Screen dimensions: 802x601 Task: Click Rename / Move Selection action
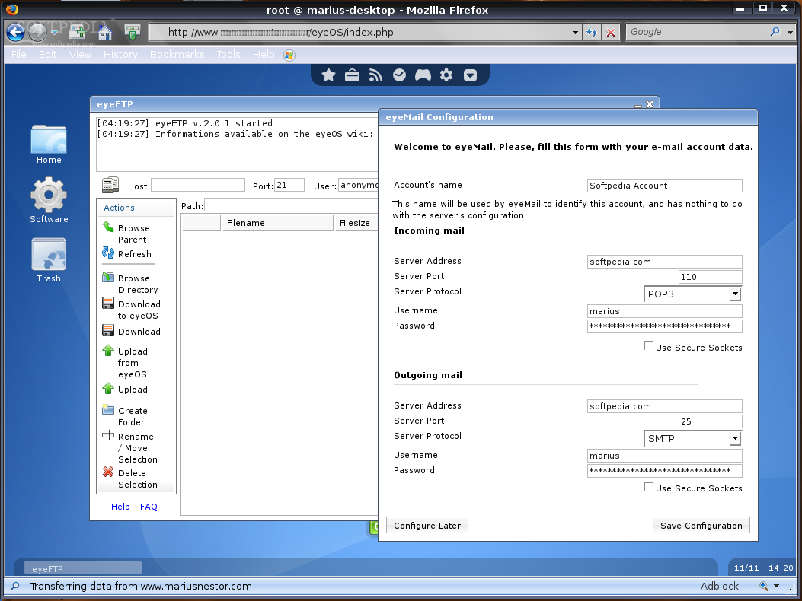point(130,447)
